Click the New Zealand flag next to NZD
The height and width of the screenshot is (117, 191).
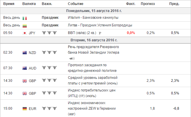tap(25, 52)
